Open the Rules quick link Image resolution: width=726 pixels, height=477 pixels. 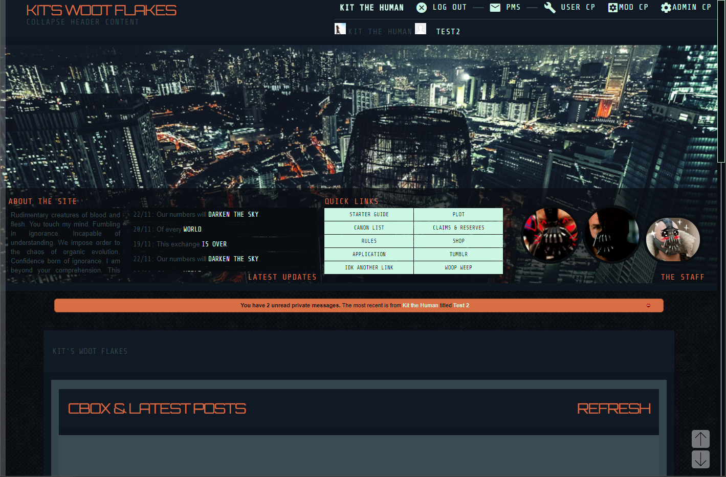pos(369,241)
